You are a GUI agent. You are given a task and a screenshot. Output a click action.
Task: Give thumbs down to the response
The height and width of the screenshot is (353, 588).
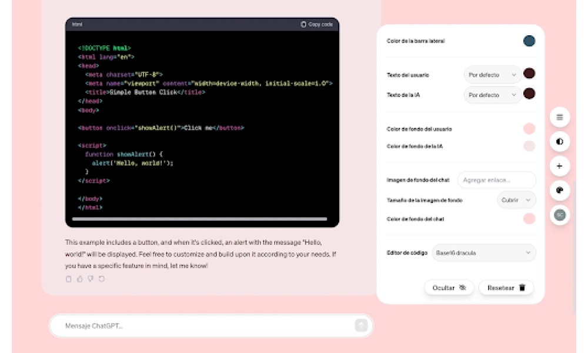[91, 279]
